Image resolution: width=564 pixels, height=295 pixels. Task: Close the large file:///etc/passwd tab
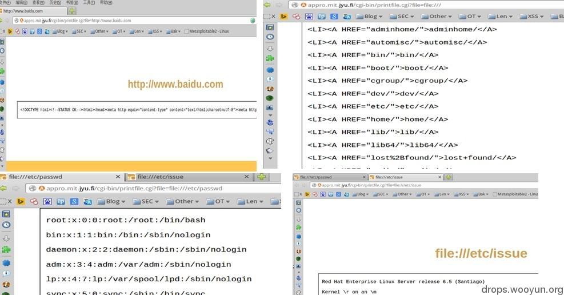coord(118,177)
